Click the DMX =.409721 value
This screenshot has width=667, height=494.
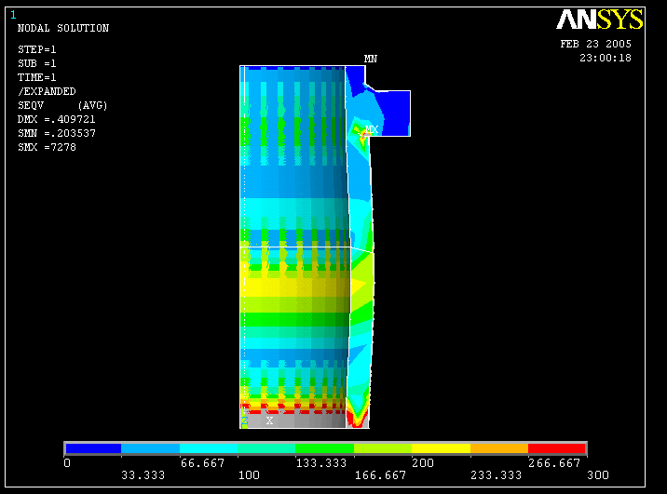click(x=56, y=119)
